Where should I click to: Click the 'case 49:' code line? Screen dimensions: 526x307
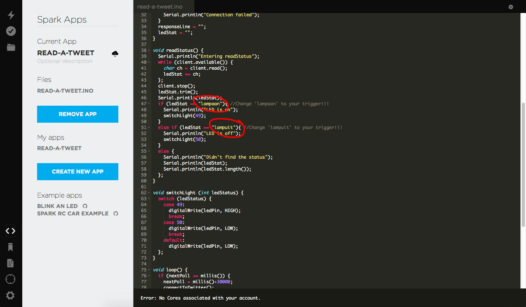click(x=174, y=204)
